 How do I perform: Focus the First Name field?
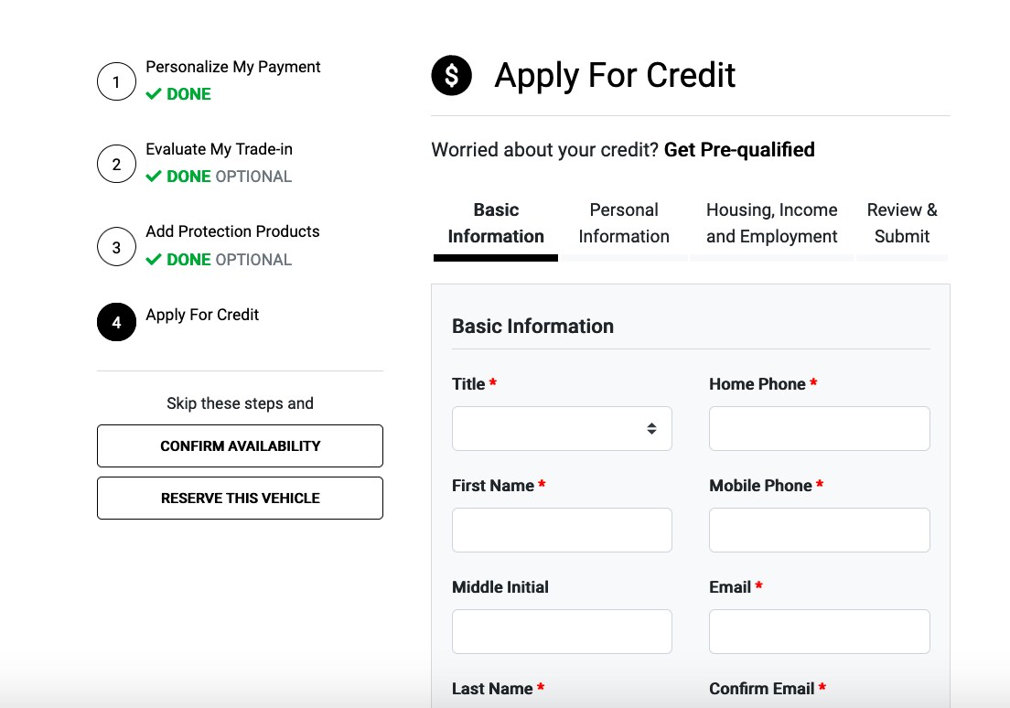[x=562, y=531]
